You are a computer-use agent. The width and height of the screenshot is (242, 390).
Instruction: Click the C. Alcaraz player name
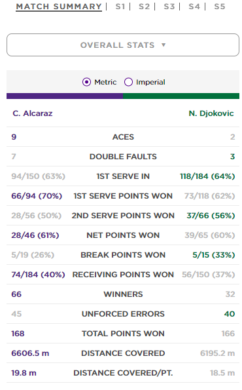click(x=33, y=113)
